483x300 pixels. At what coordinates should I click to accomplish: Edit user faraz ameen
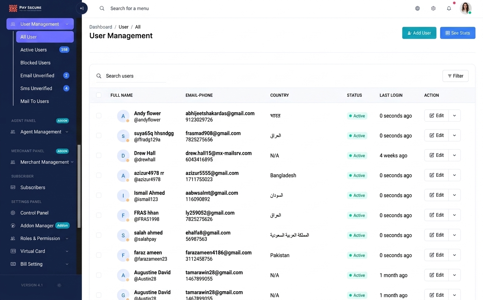[x=436, y=255]
